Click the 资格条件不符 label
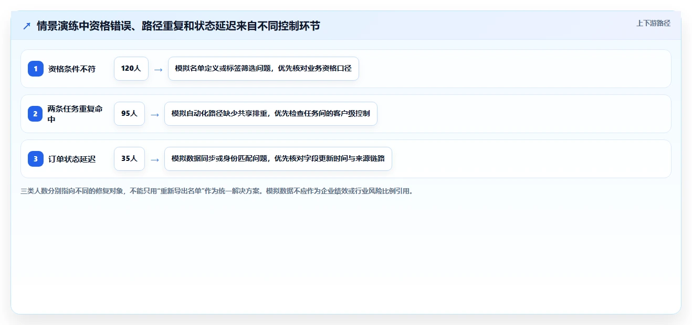This screenshot has width=692, height=325. [72, 69]
